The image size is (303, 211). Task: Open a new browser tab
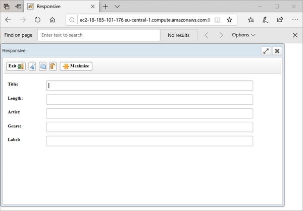click(106, 7)
